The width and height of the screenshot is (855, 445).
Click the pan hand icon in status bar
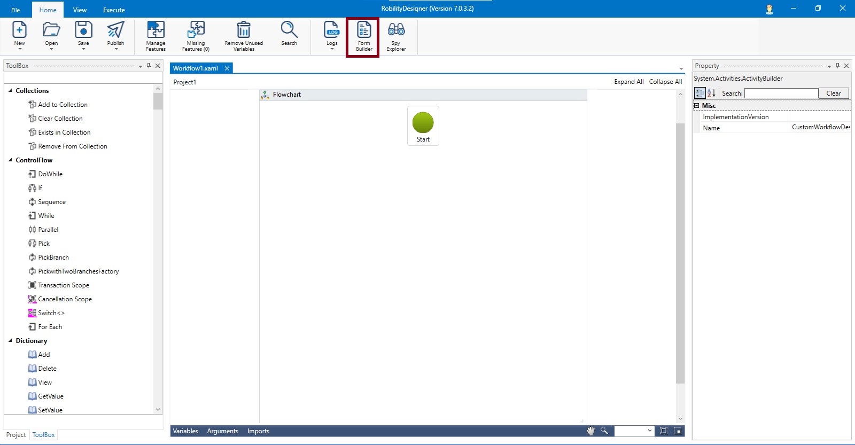coord(590,431)
